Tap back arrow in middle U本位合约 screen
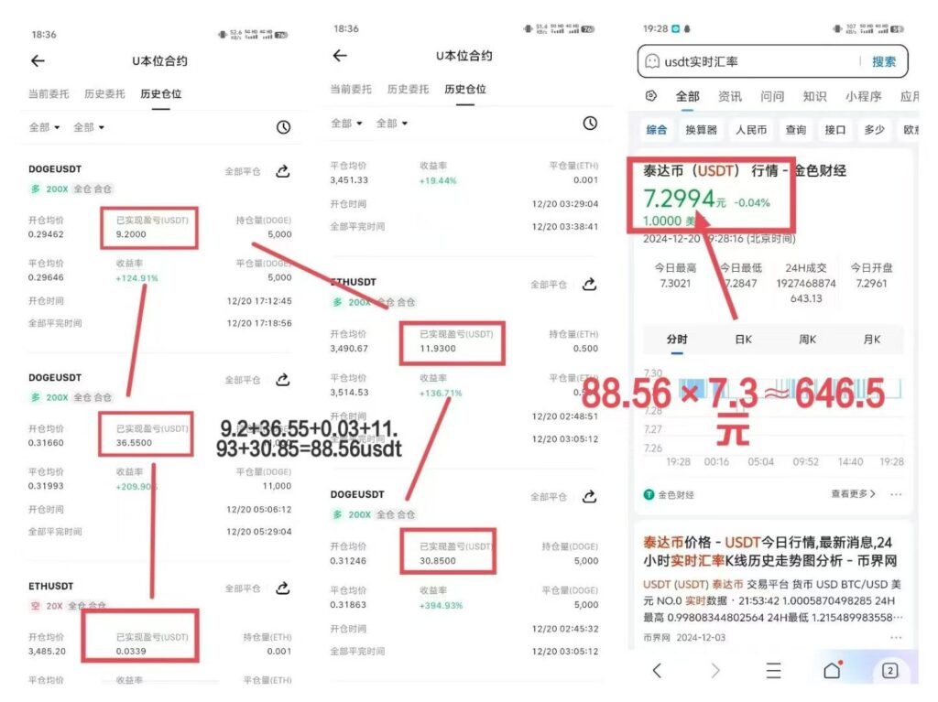The height and width of the screenshot is (702, 938). 340,56
